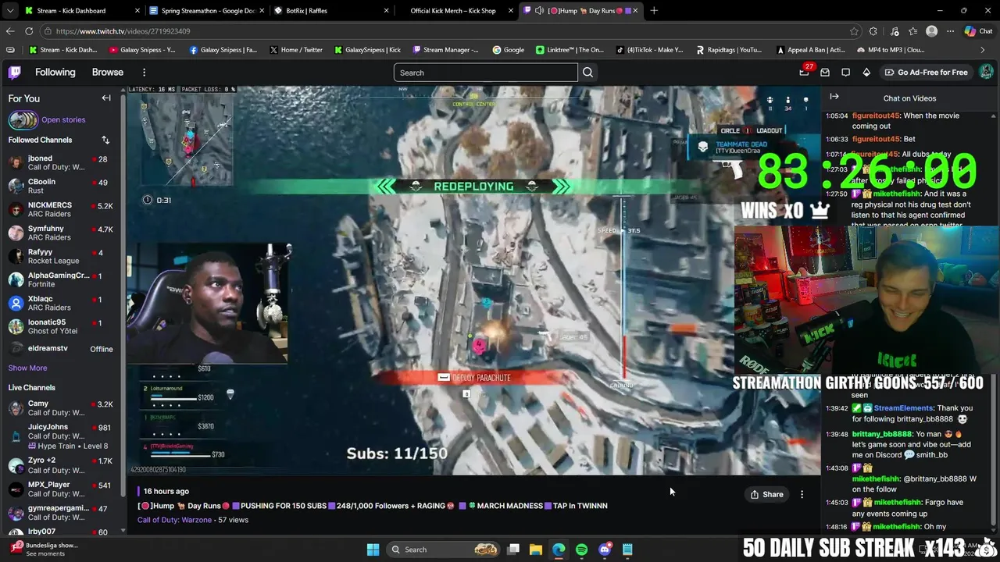Image resolution: width=1000 pixels, height=562 pixels.
Task: Open Spotify from the taskbar
Action: click(x=581, y=550)
